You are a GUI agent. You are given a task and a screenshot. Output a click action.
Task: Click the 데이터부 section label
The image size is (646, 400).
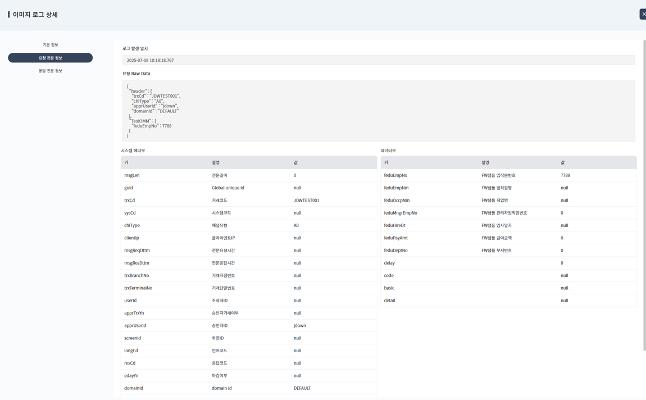point(388,151)
